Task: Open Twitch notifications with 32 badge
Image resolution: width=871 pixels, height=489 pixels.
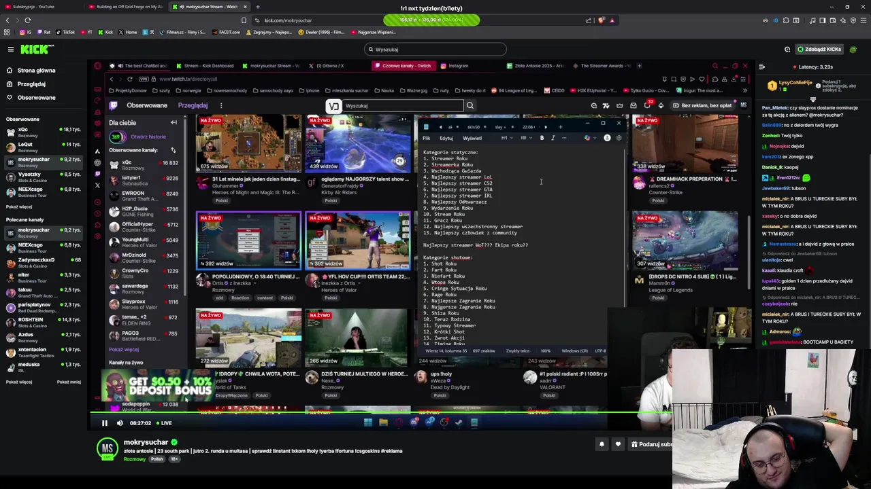Action: (x=647, y=105)
